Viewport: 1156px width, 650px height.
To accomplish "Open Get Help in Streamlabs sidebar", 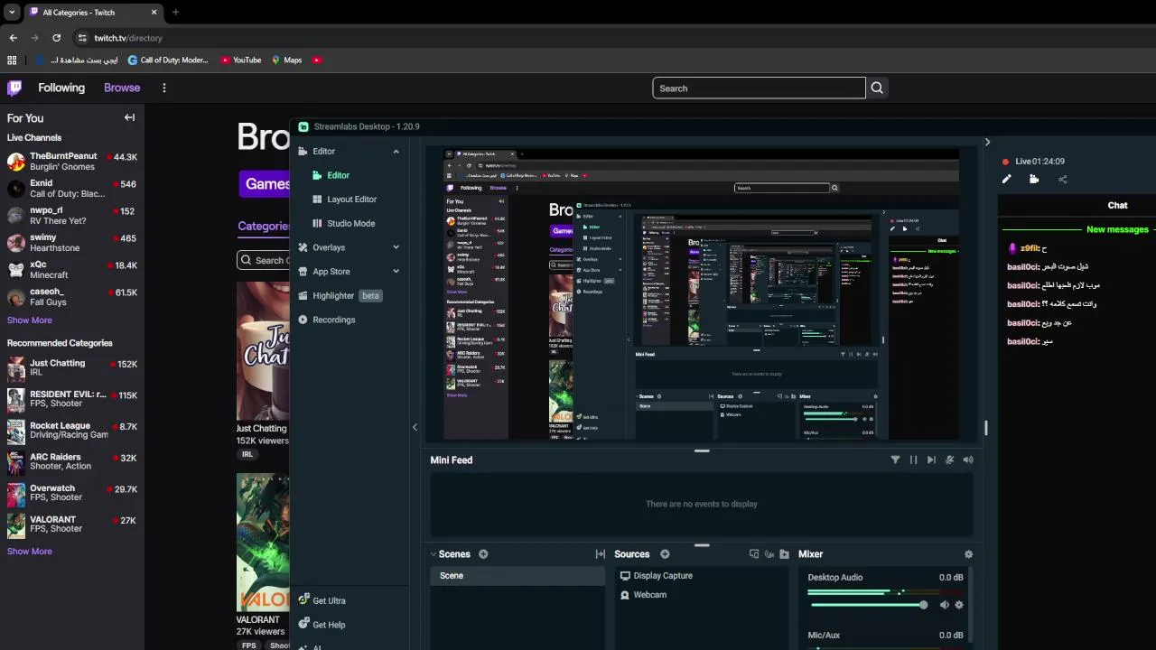I will point(322,625).
